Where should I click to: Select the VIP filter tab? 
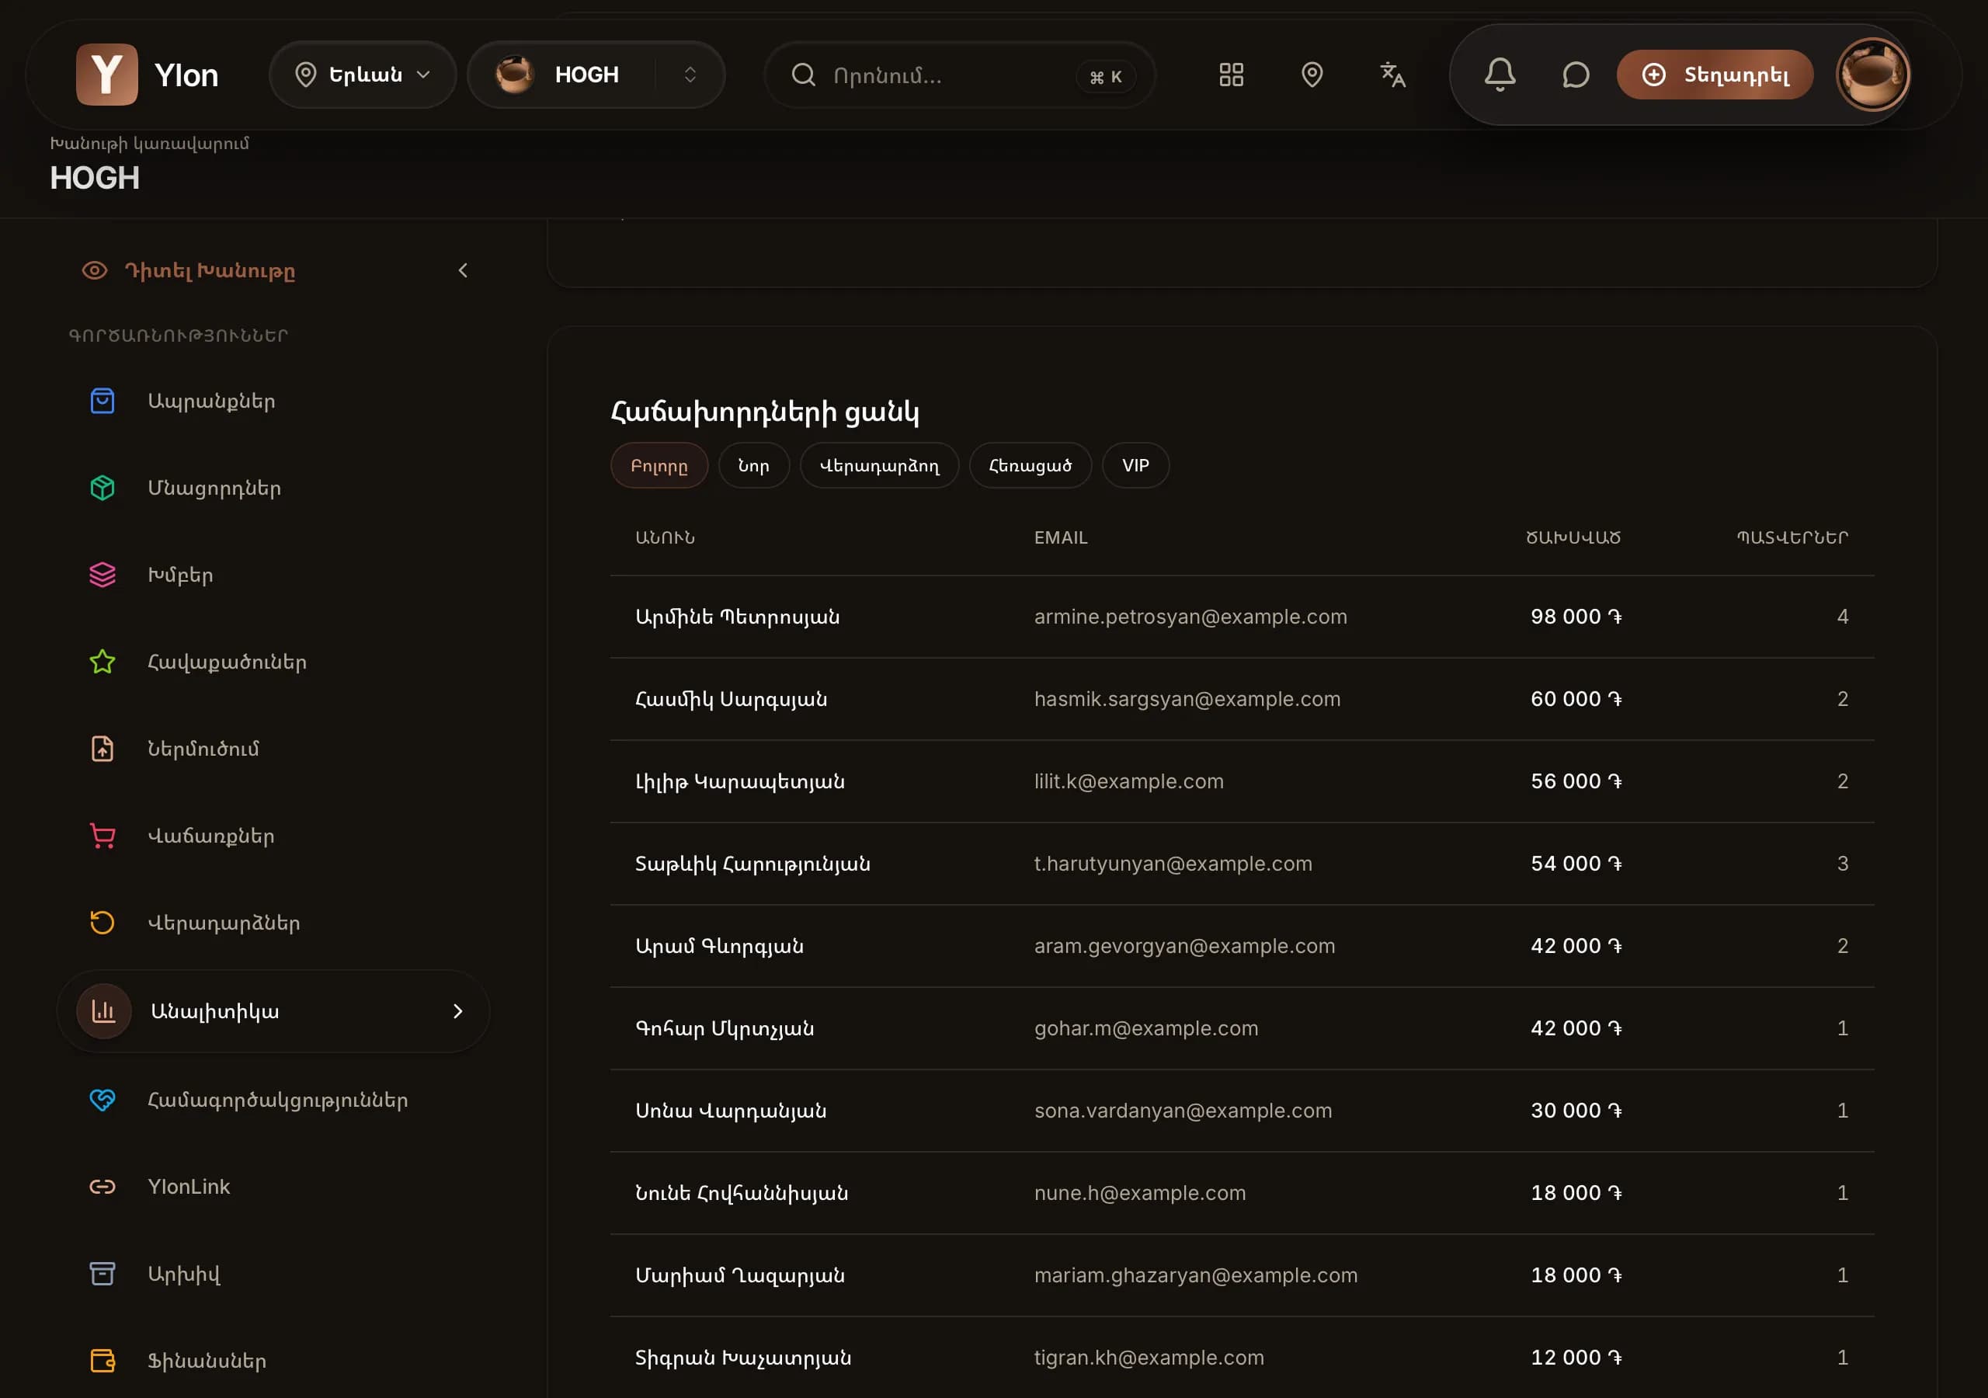tap(1135, 465)
